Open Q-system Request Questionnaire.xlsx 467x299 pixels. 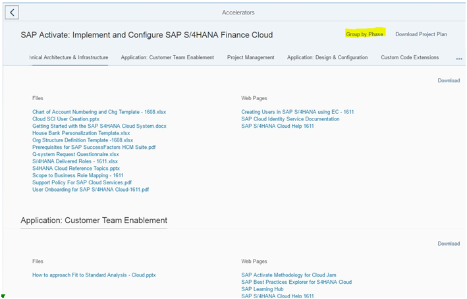pos(75,154)
